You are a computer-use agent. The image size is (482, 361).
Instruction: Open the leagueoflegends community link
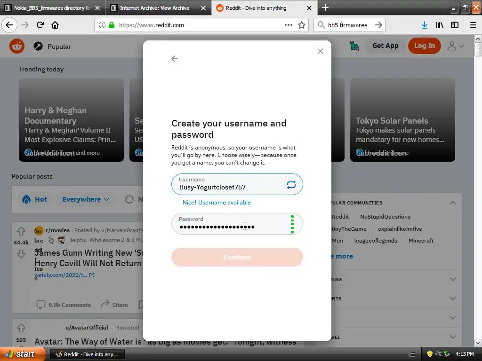click(x=376, y=241)
